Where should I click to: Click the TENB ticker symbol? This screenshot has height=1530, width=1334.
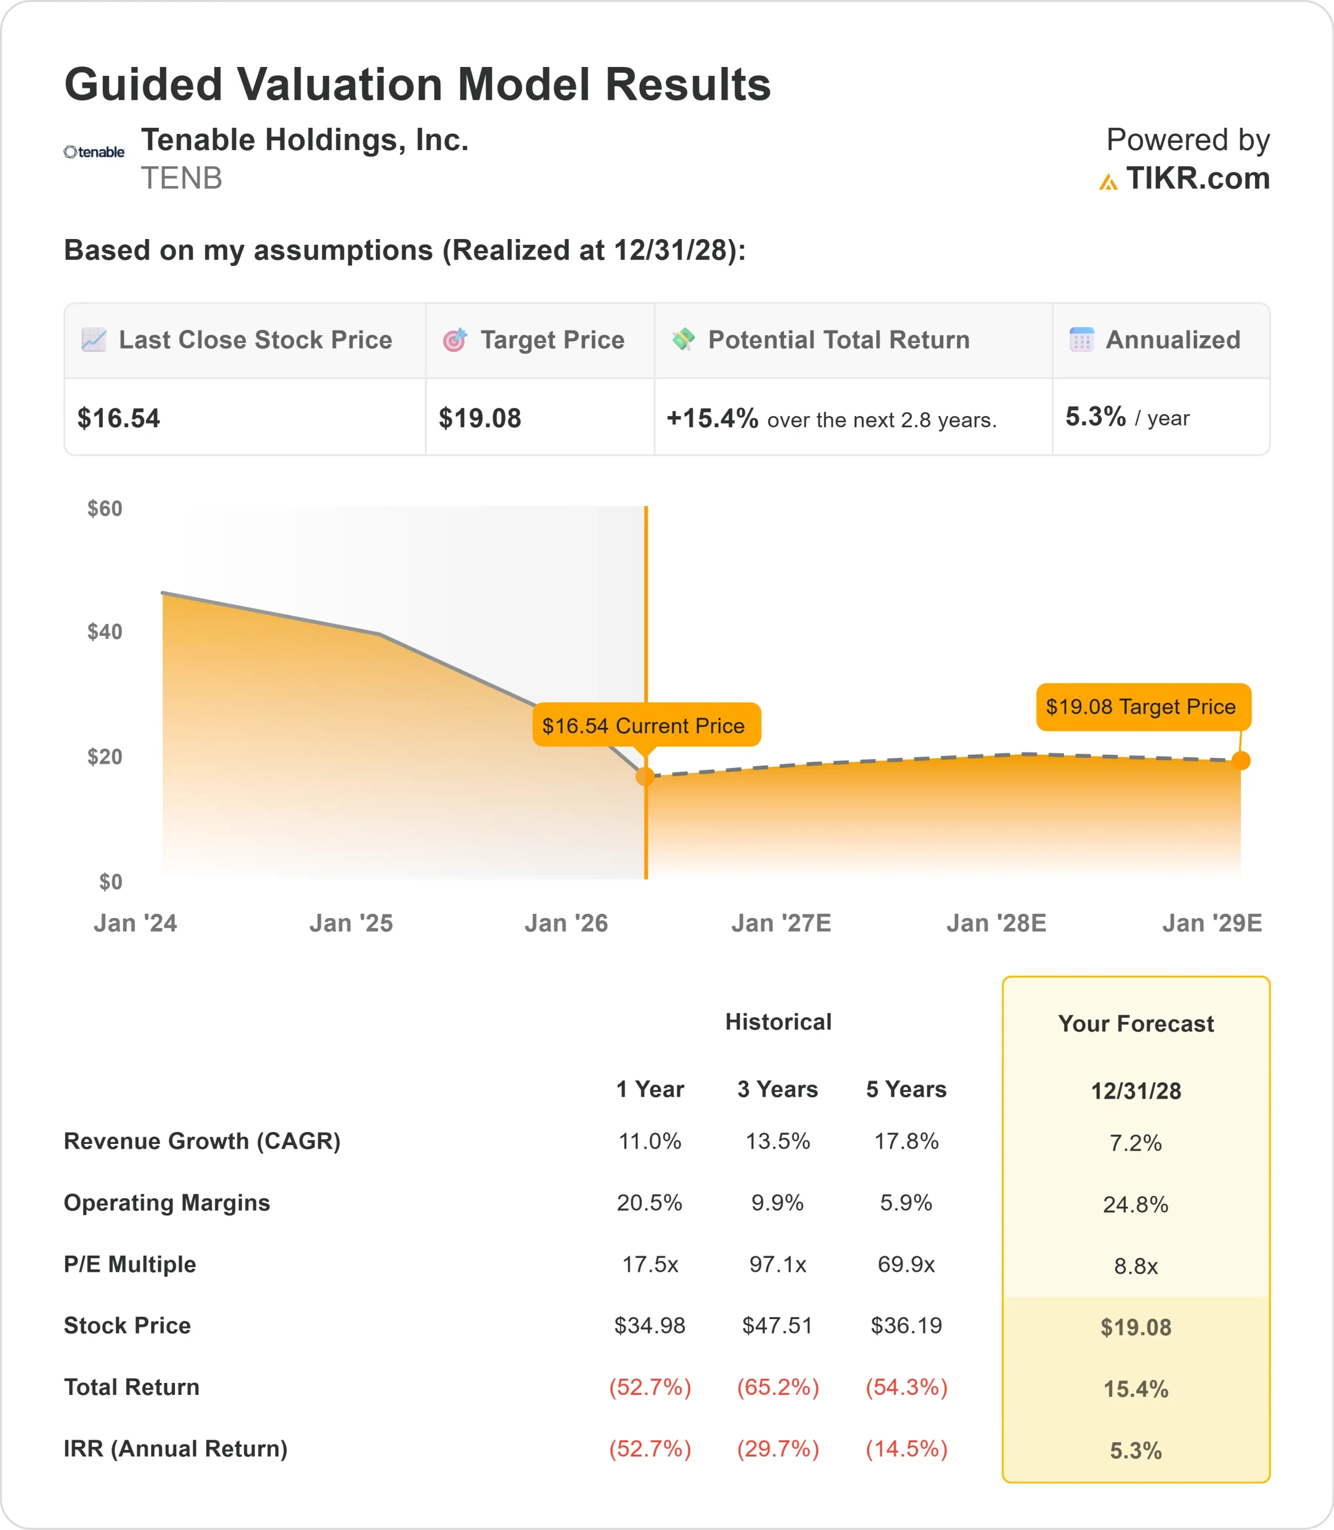(x=182, y=179)
